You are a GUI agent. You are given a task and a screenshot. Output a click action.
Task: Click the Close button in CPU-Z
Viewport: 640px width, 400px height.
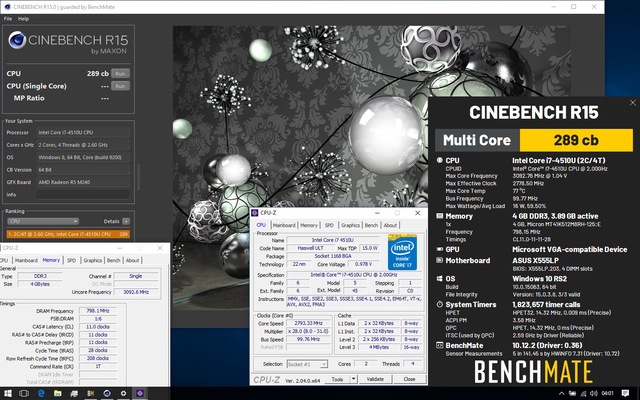click(x=409, y=379)
